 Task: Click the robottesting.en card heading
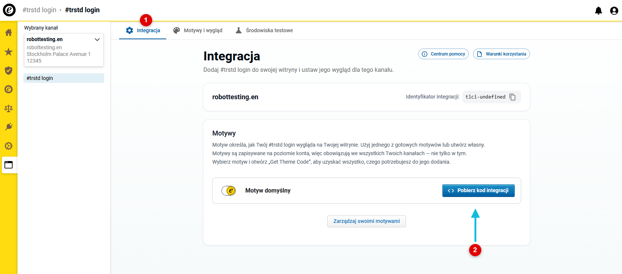(235, 97)
